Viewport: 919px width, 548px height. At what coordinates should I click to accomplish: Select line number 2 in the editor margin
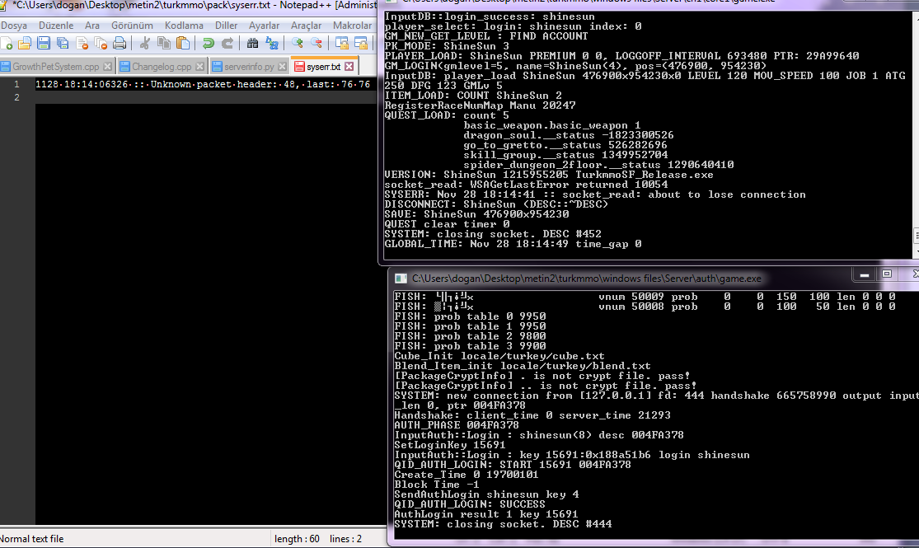click(18, 97)
